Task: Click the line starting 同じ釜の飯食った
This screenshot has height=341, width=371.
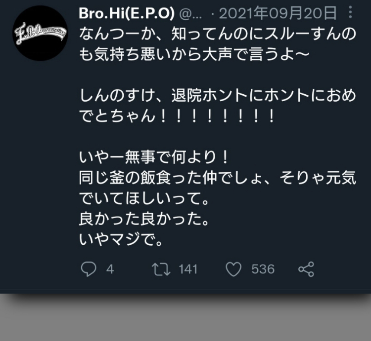Action: coord(218,178)
